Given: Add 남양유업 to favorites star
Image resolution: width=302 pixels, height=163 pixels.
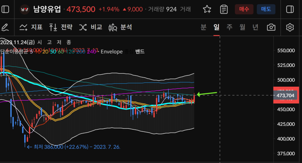Looking at the screenshot, I should (x=207, y=9).
